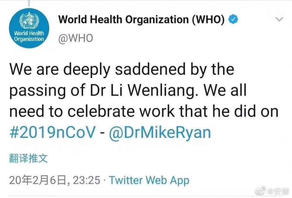Open the 20年2月6日 date timestamp
The height and width of the screenshot is (198, 292).
[38, 180]
